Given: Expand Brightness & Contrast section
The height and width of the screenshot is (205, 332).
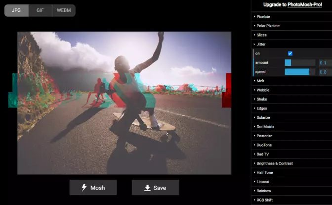Looking at the screenshot, I should click(291, 163).
